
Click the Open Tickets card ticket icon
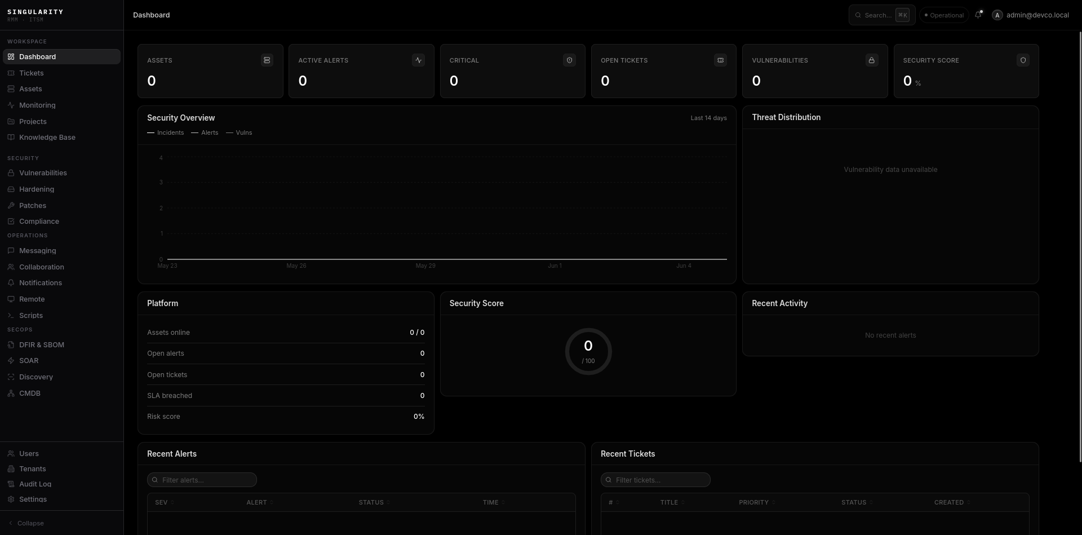point(720,60)
